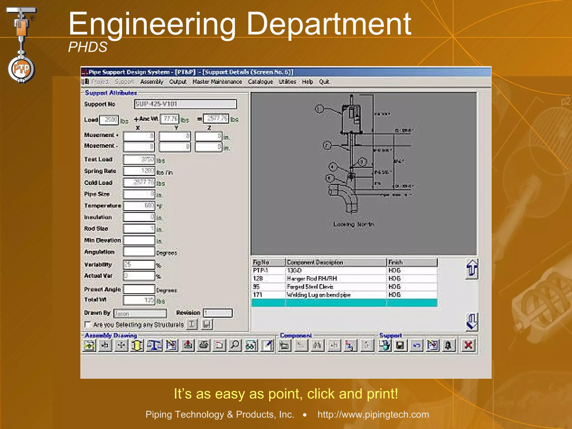Click the Drawn By field

[x=140, y=313]
